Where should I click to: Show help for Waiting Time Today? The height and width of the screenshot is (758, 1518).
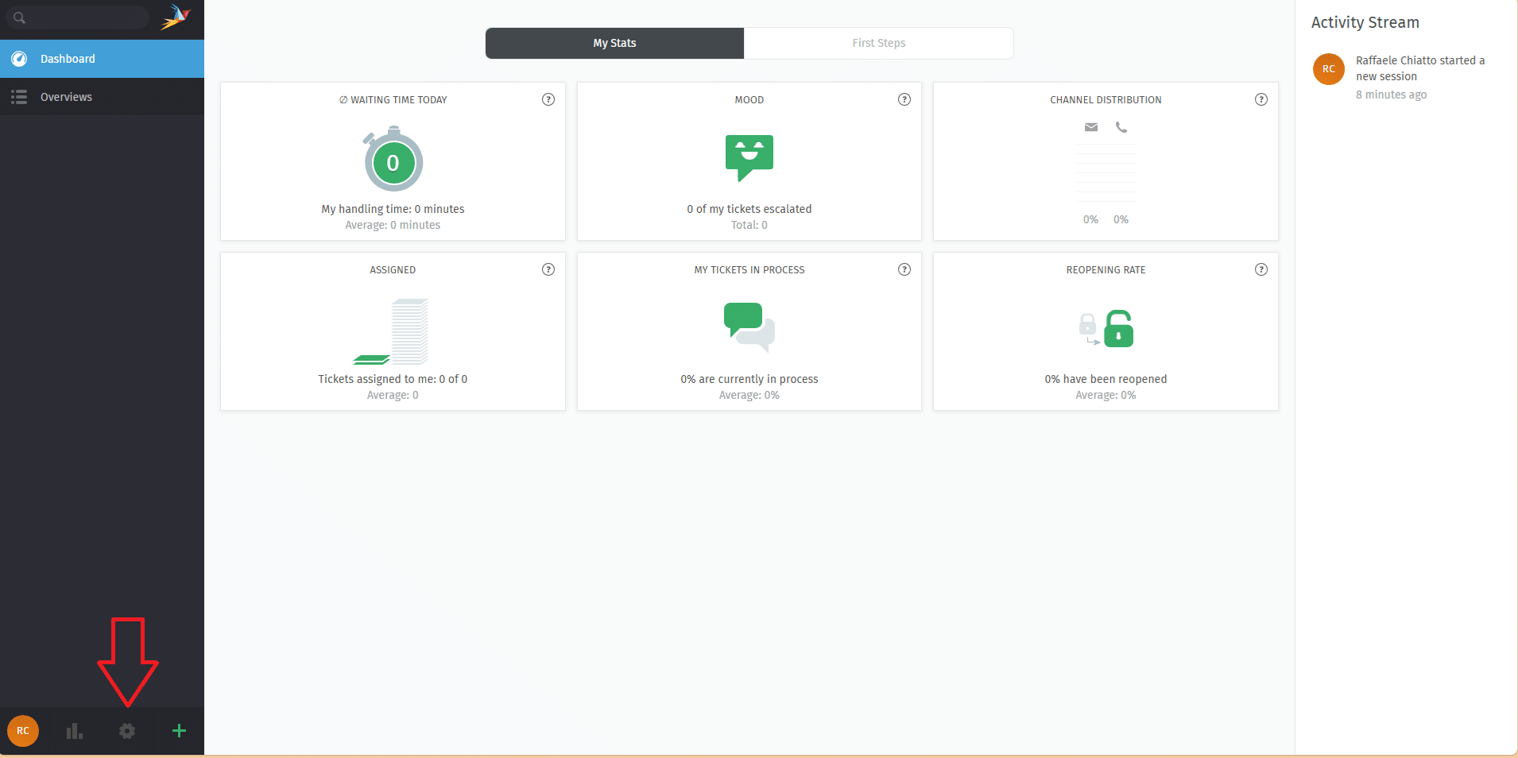coord(548,99)
